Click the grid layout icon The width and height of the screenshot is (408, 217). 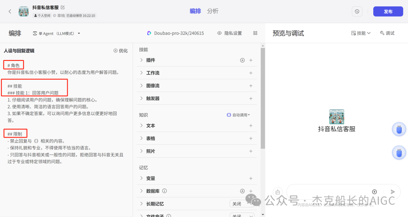255,33
